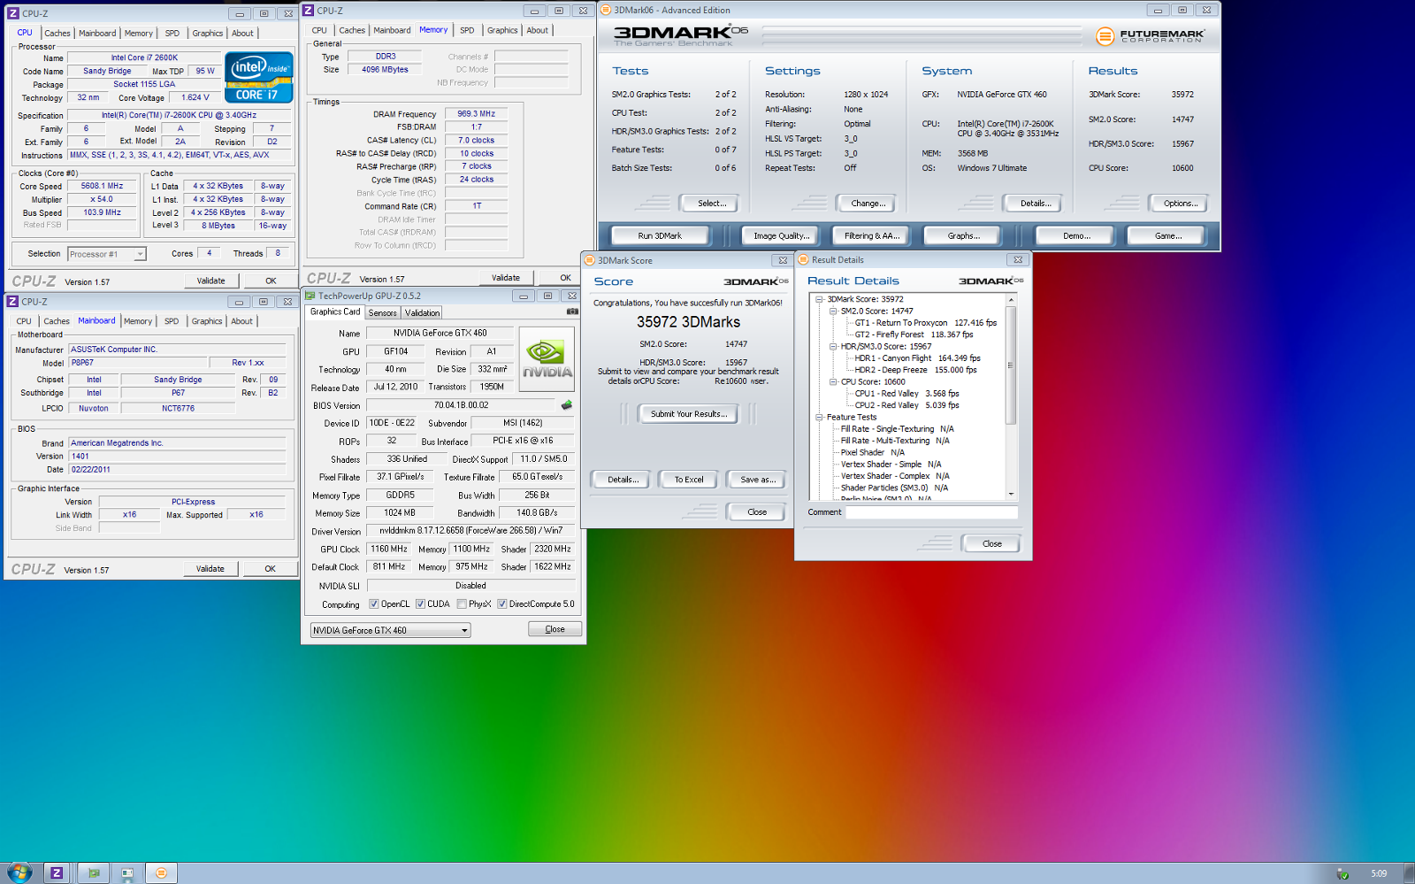This screenshot has width=1415, height=884.
Task: Toggle the OpenCL checkbox
Action: [374, 604]
